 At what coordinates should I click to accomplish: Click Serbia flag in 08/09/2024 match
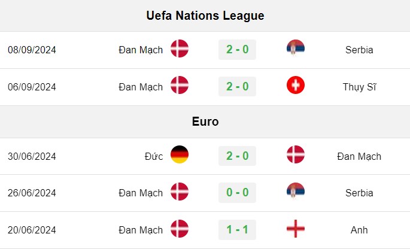pyautogui.click(x=296, y=48)
